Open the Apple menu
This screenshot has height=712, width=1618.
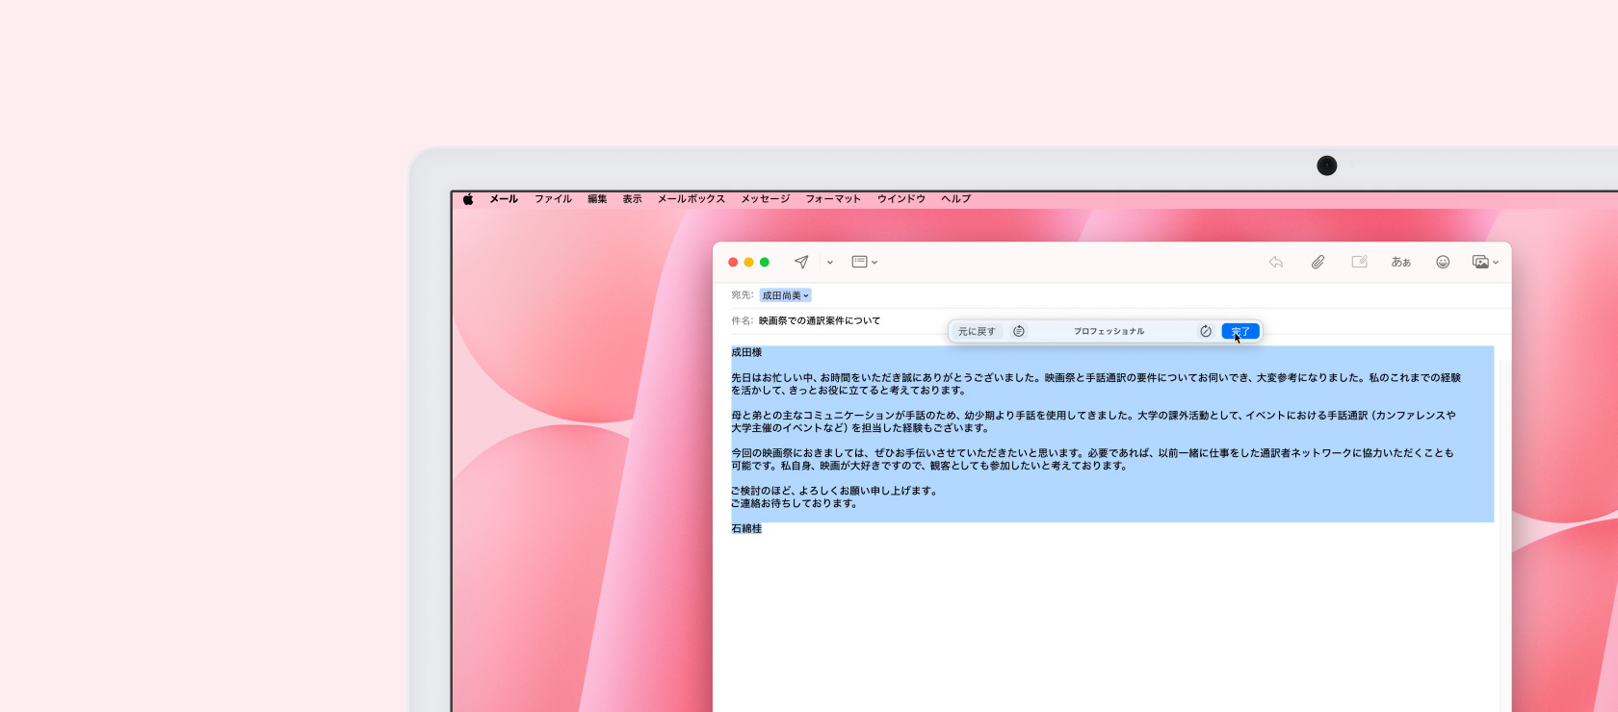(468, 199)
